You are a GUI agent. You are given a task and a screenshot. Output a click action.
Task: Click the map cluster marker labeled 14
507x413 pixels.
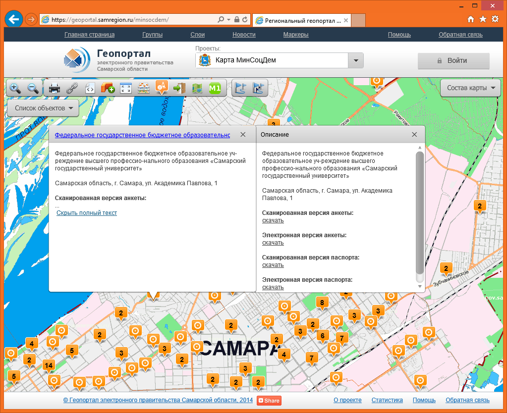(49, 366)
